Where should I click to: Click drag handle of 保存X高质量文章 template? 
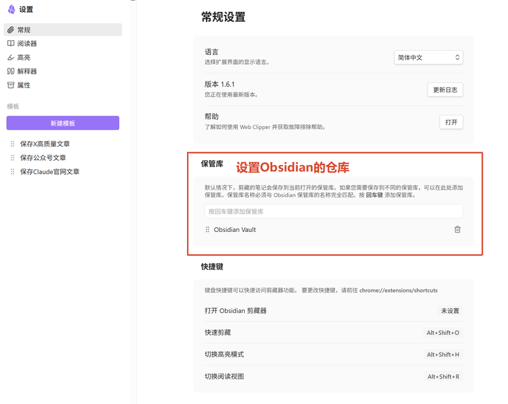[x=12, y=144]
